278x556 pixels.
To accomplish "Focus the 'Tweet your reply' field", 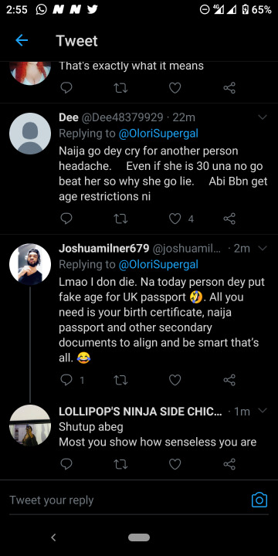I will pos(127,500).
